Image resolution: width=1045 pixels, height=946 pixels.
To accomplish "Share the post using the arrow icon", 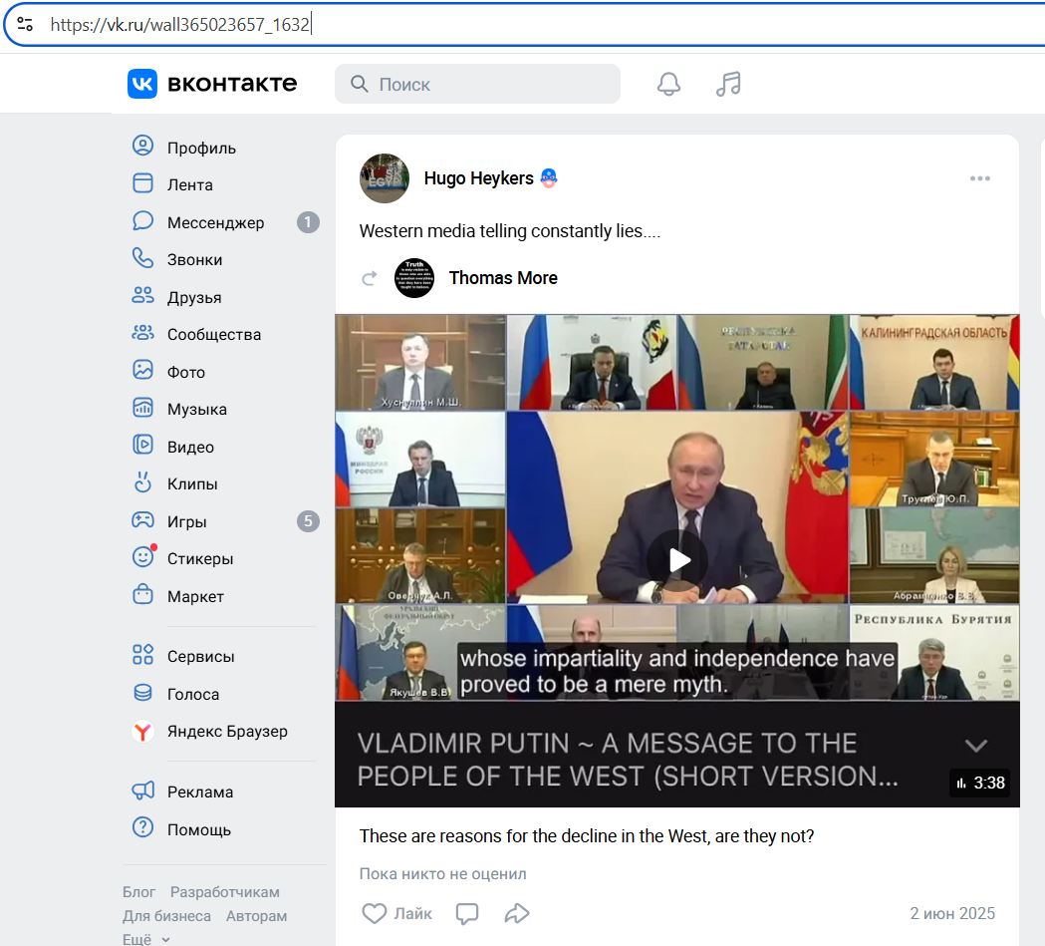I will [x=516, y=913].
